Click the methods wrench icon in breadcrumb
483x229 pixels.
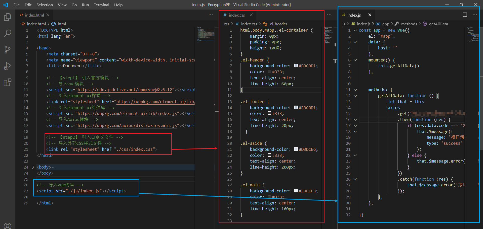[x=397, y=24]
